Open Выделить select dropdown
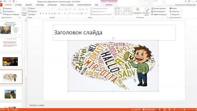Screen dimensions: 197x111 [175, 14]
